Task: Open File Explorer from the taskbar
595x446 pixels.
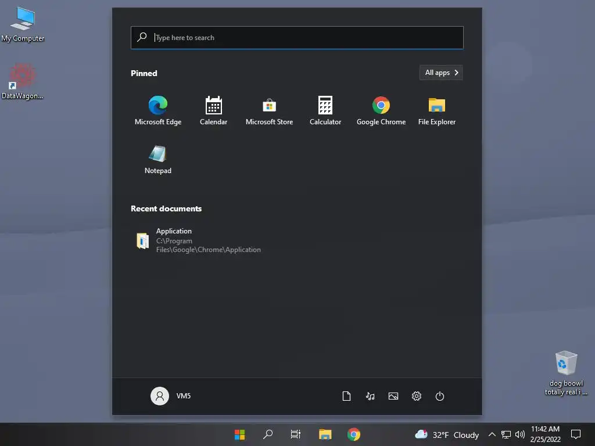Action: tap(325, 434)
